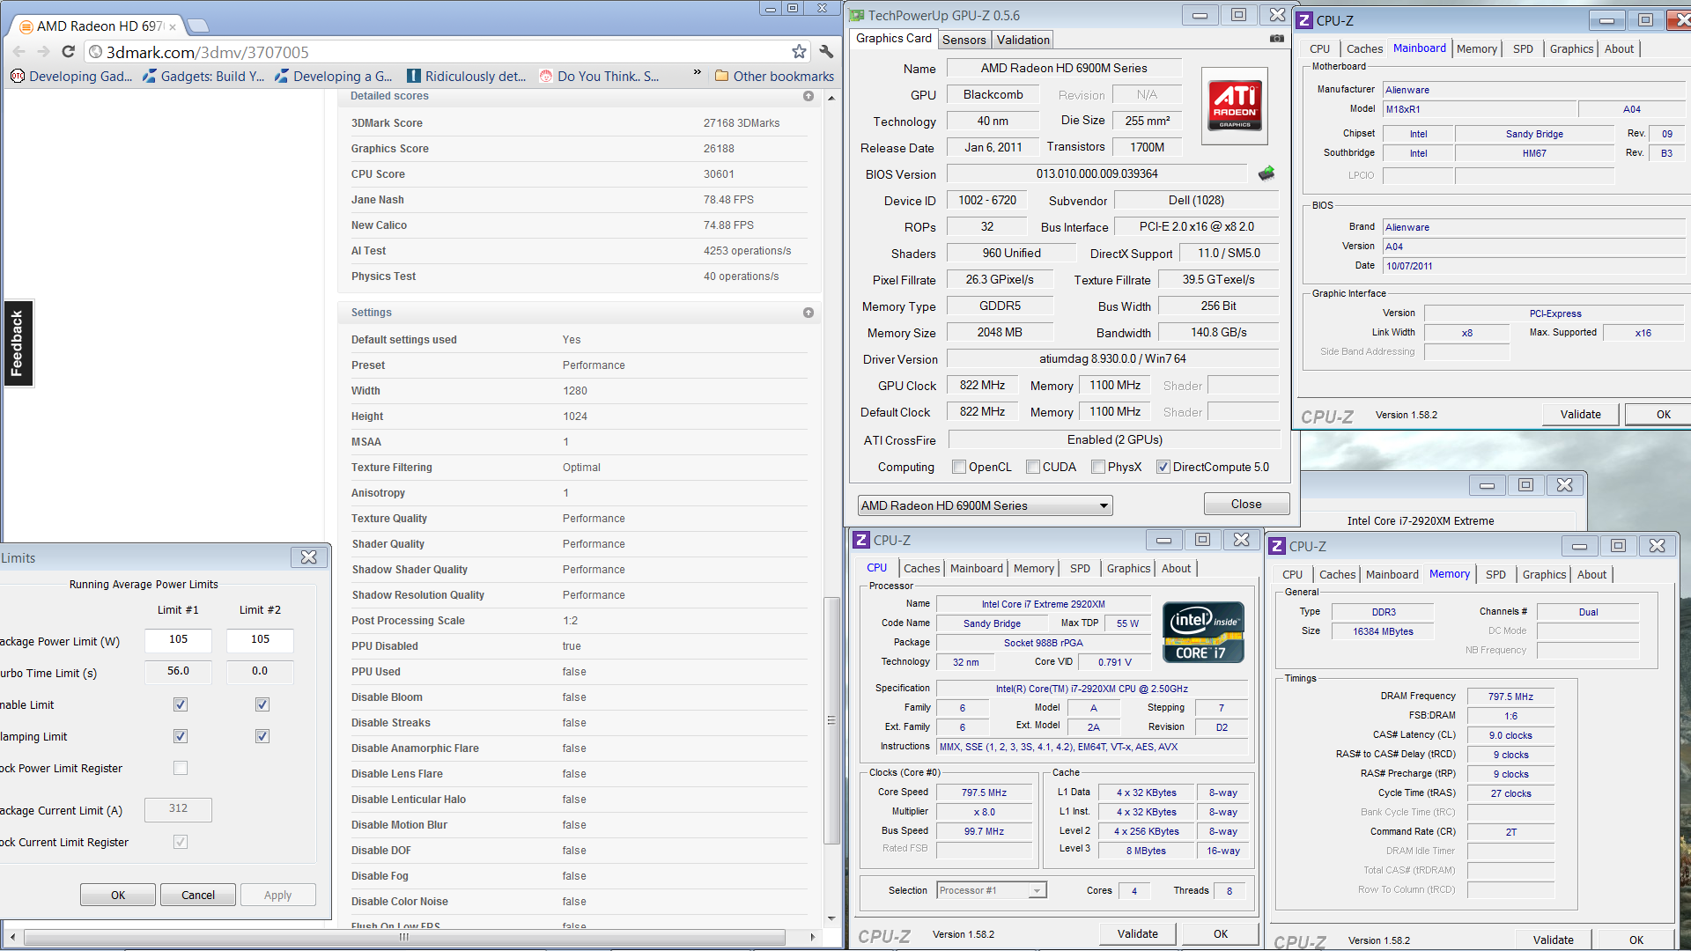
Task: Open SPD tab in the CPU-Z CPU window
Action: coord(1080,569)
